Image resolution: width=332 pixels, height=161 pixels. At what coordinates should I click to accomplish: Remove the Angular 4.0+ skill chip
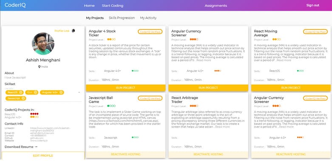click(x=61, y=92)
